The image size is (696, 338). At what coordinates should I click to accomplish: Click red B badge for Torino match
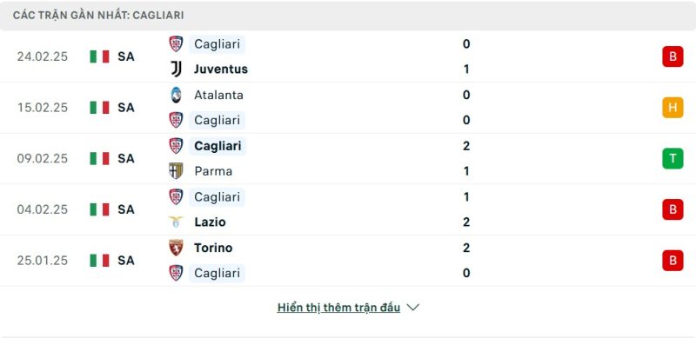coord(673,261)
